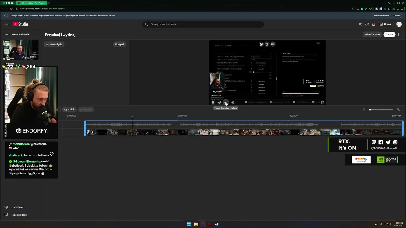Open Steam from the taskbar

click(x=217, y=225)
